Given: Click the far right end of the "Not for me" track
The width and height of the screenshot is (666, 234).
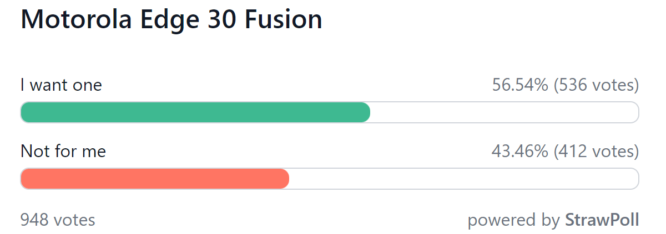Looking at the screenshot, I should 634,179.
